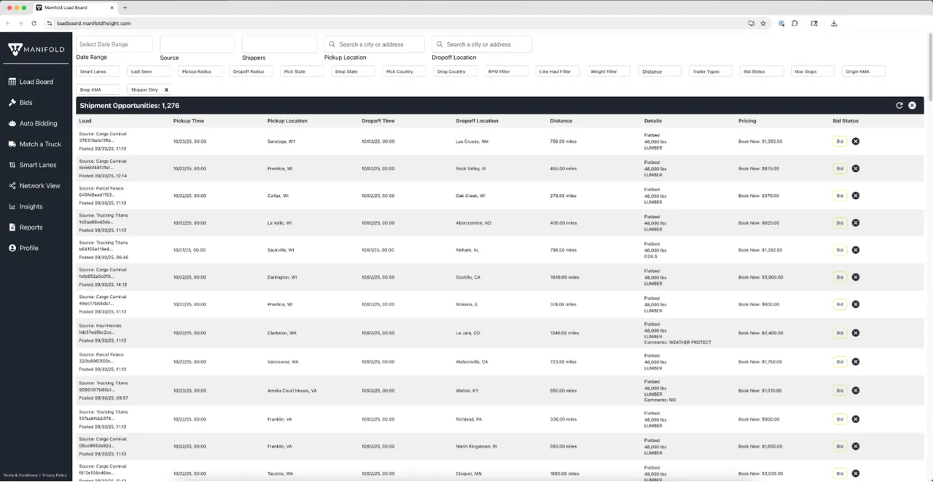This screenshot has height=482, width=933.
Task: Open the Bid Status filter
Action: [761, 71]
